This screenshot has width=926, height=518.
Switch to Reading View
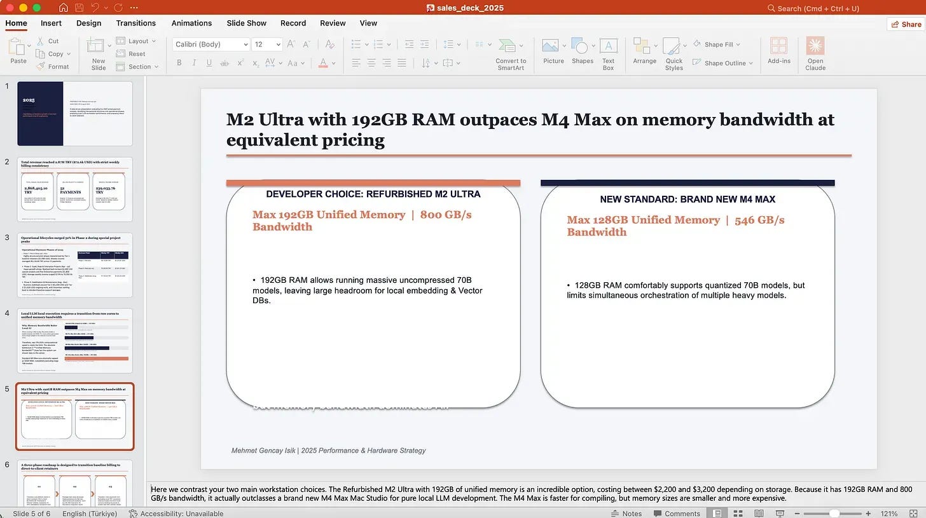758,514
